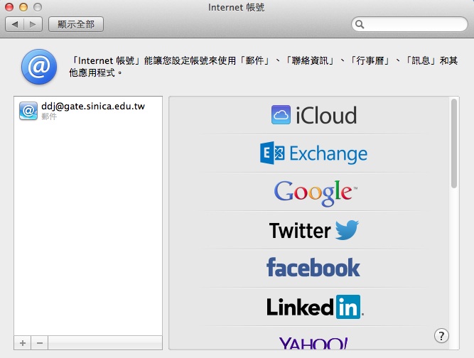Screen dimensions: 474x358
Task: Add a Google account
Action: (316, 192)
